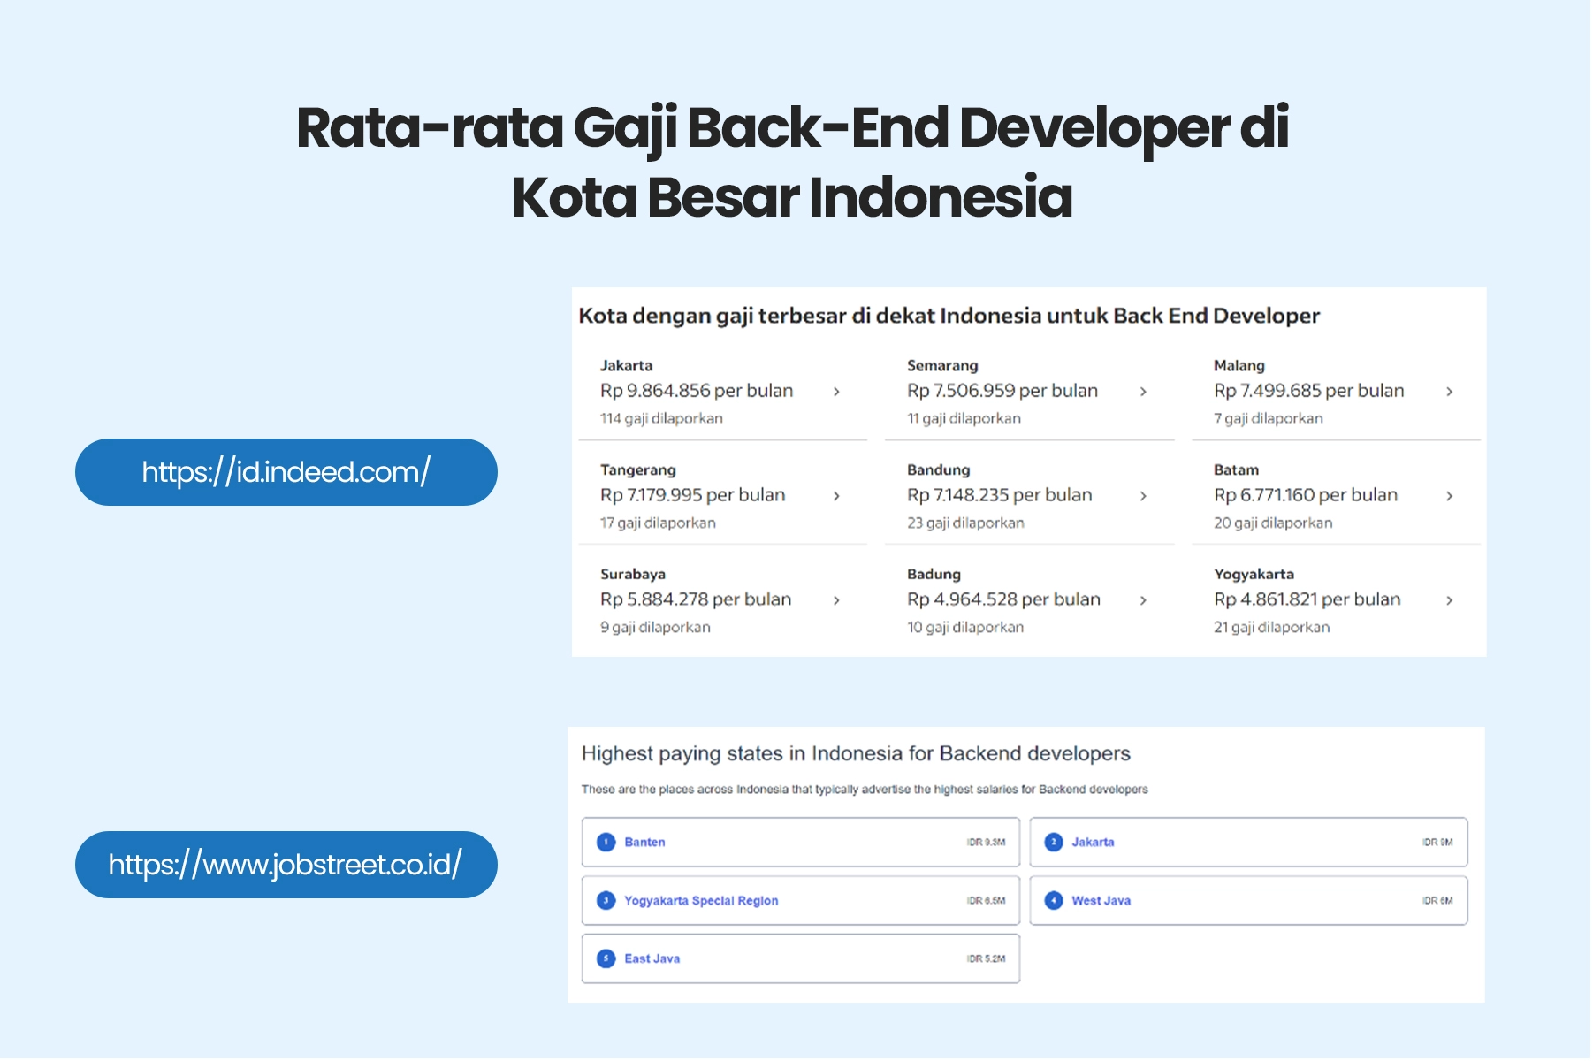Expand Semarang salary row chevron
This screenshot has width=1593, height=1061.
coord(1143,392)
